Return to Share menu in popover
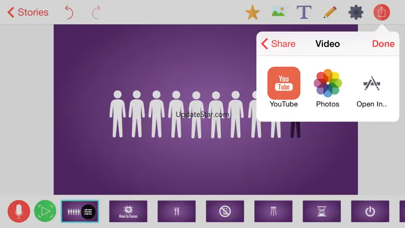This screenshot has height=228, width=405. tap(278, 44)
